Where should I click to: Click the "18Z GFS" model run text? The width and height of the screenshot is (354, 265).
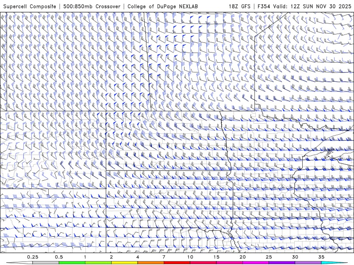tap(239, 6)
